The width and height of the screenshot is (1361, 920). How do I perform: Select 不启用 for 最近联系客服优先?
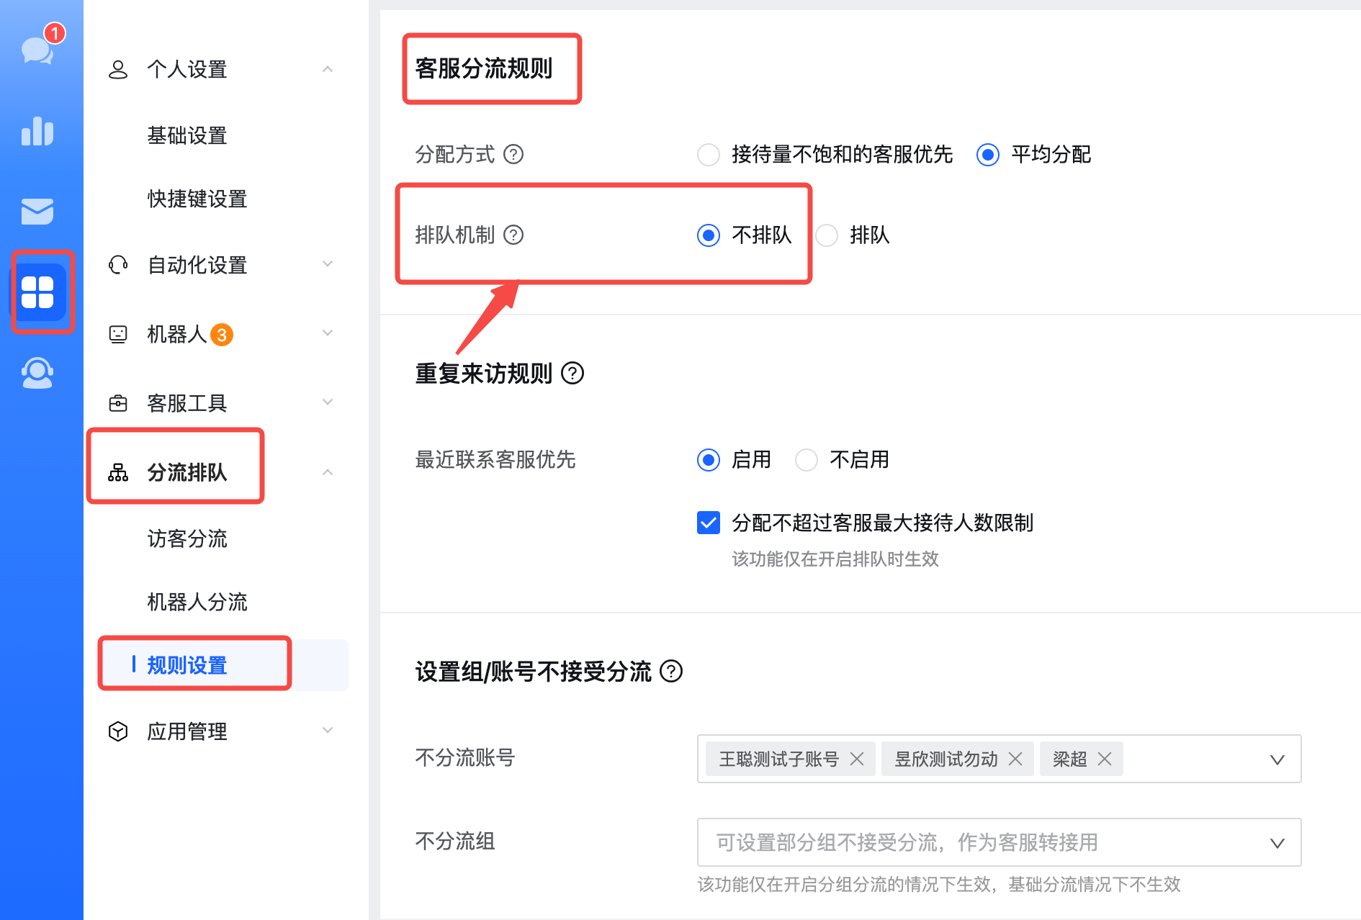(807, 460)
